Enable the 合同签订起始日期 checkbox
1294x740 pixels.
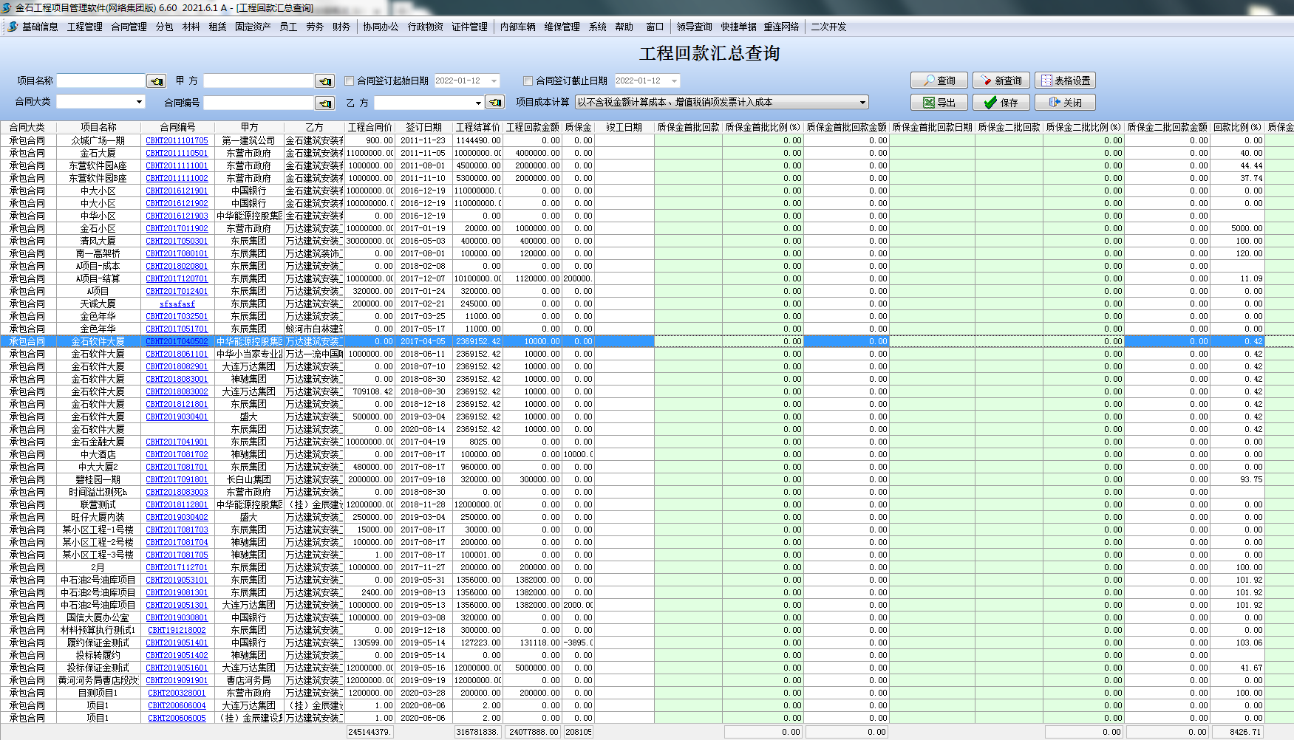tap(350, 81)
